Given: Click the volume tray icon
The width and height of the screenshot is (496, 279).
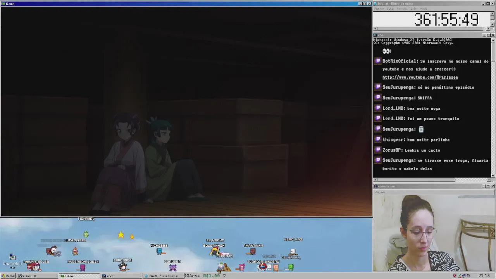Looking at the screenshot, I should 468,276.
